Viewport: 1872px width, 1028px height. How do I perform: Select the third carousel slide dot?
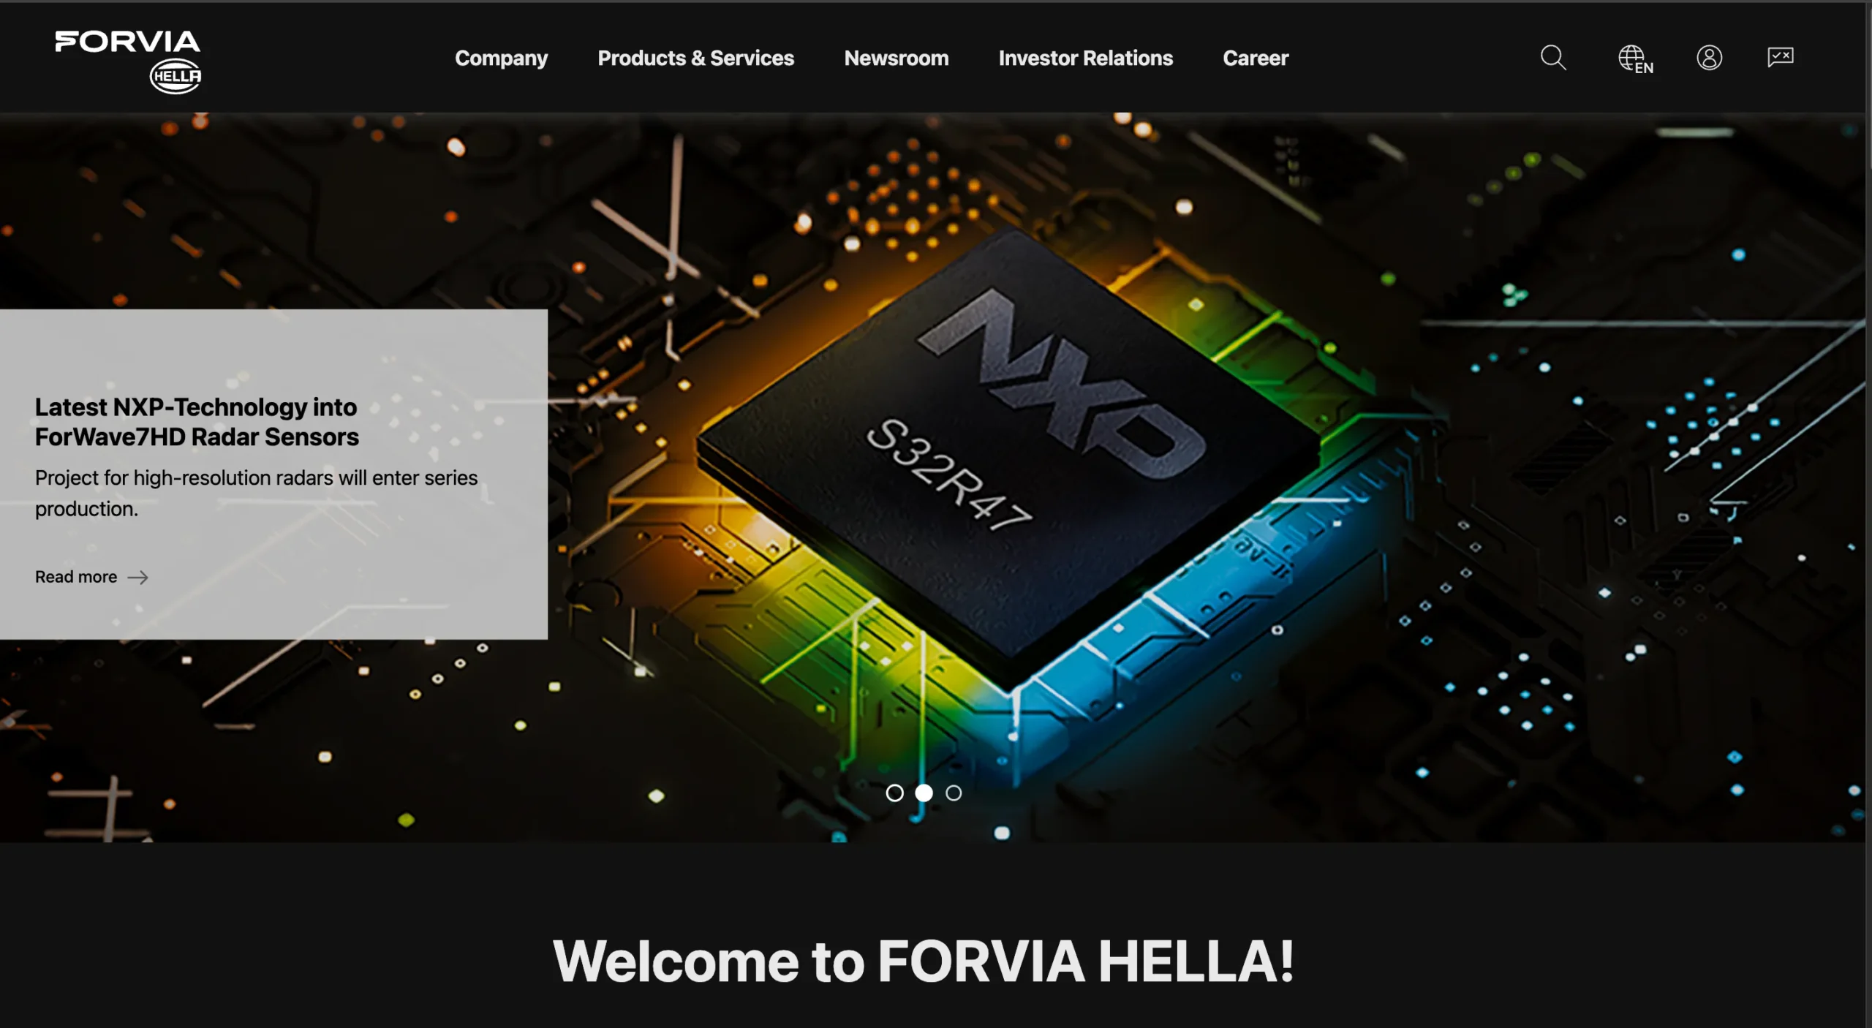(954, 793)
